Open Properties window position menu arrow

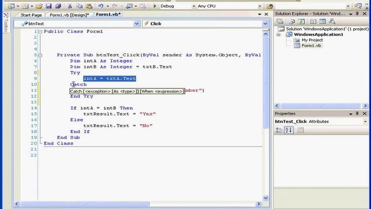(351, 114)
